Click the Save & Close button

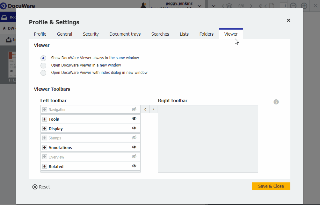coord(271,186)
